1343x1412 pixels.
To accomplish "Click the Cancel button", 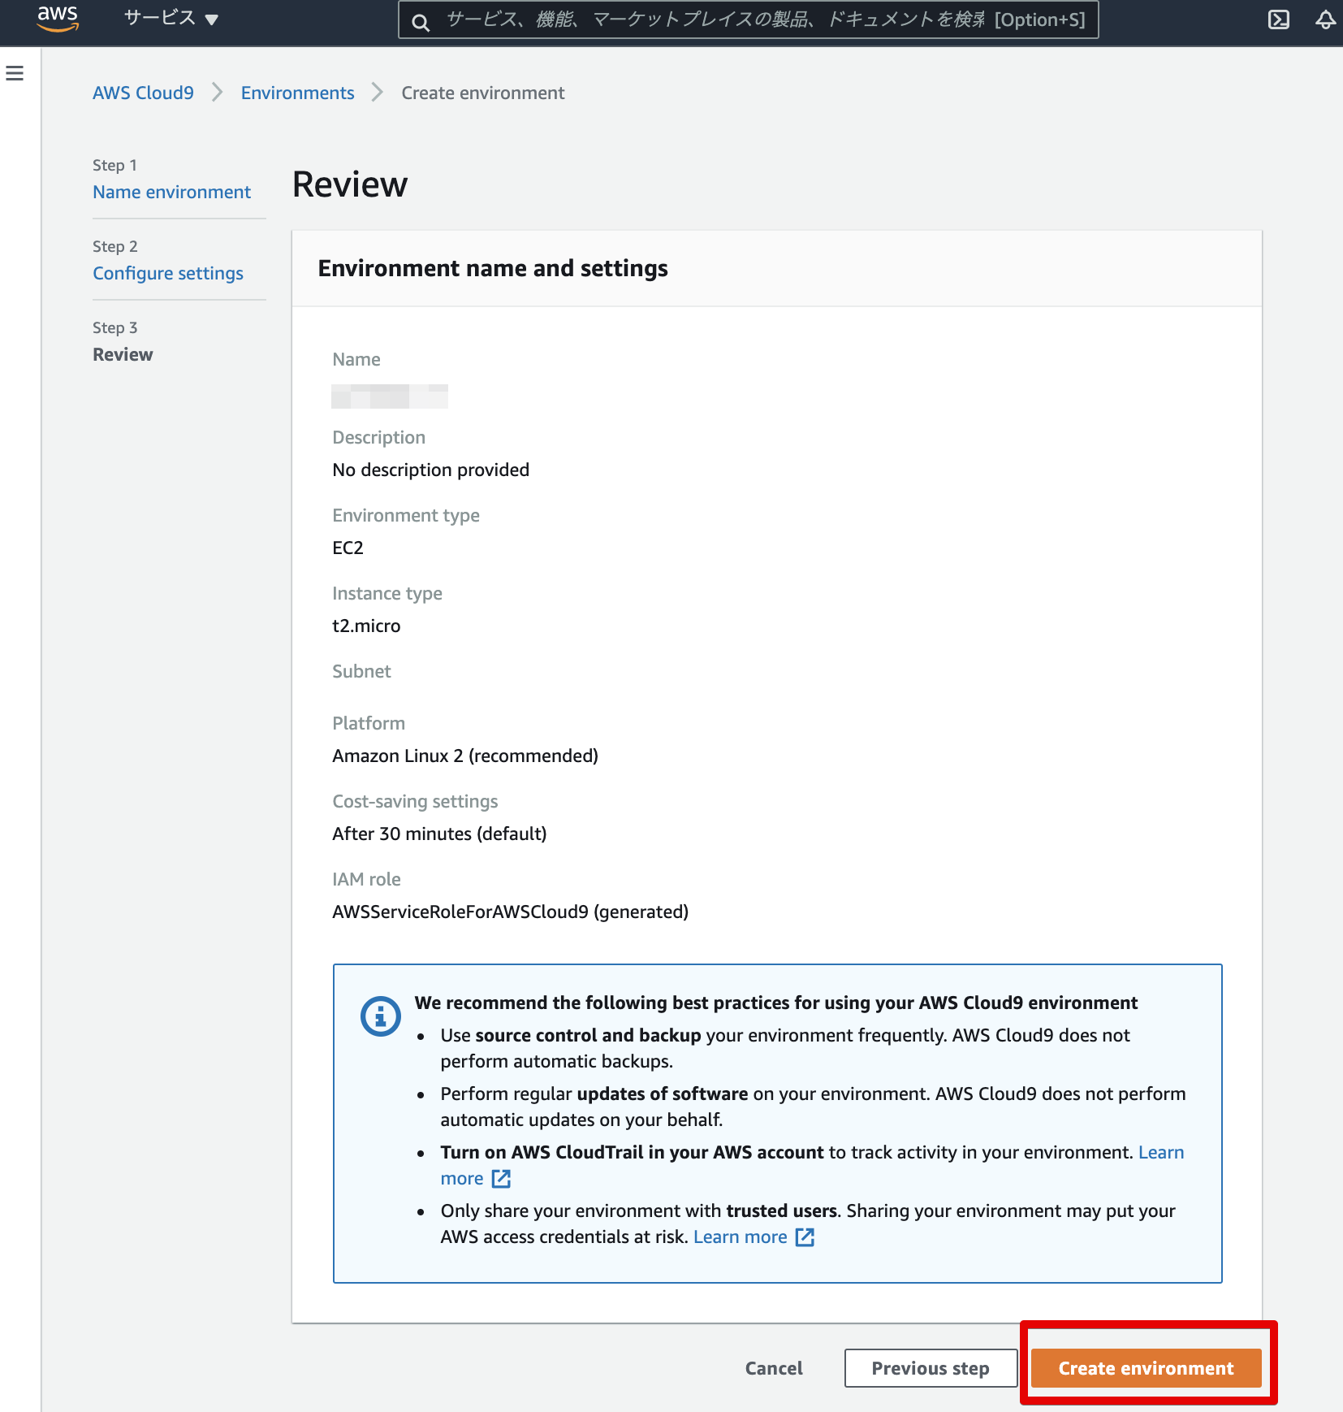I will click(x=774, y=1368).
